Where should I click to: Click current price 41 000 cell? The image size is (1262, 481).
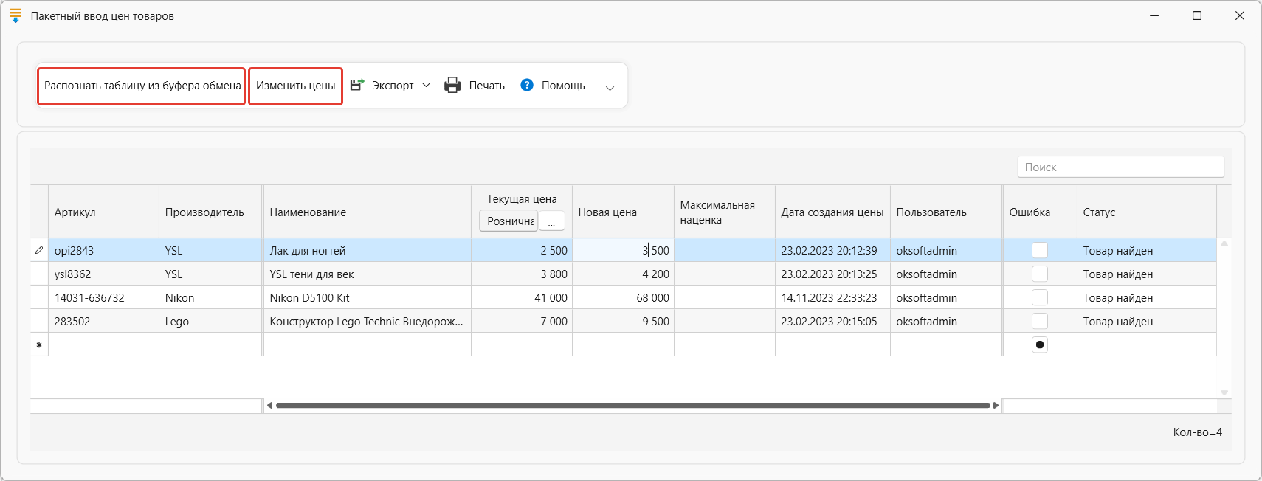pyautogui.click(x=522, y=297)
